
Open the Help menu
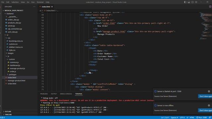pos(47,2)
